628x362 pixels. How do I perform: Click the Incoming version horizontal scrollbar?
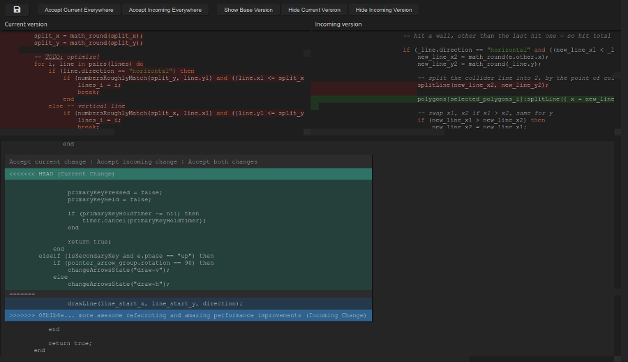[x=377, y=132]
